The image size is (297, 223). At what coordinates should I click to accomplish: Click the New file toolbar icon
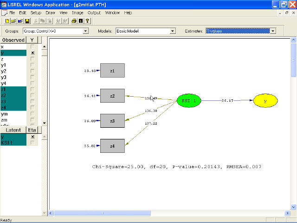[7, 21]
